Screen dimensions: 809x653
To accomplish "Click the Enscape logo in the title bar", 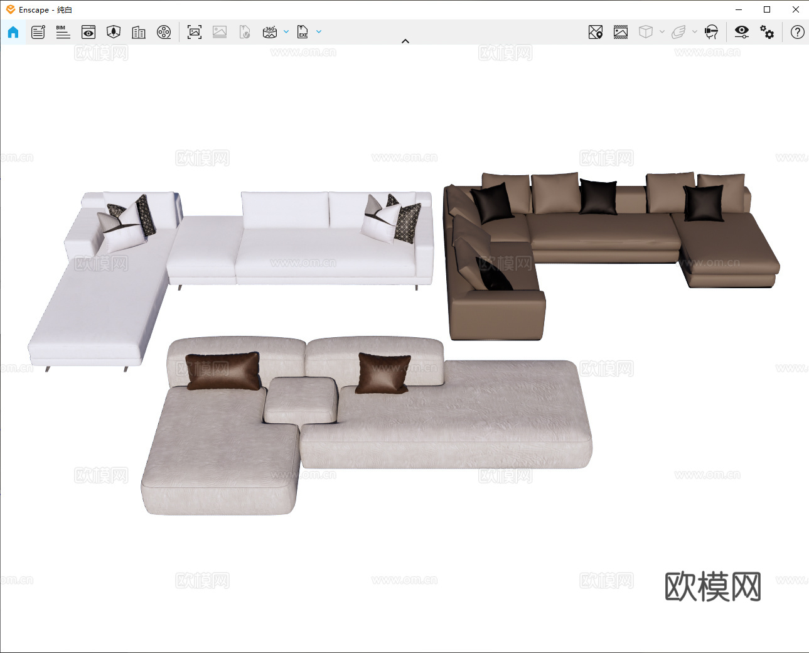I will pyautogui.click(x=11, y=9).
